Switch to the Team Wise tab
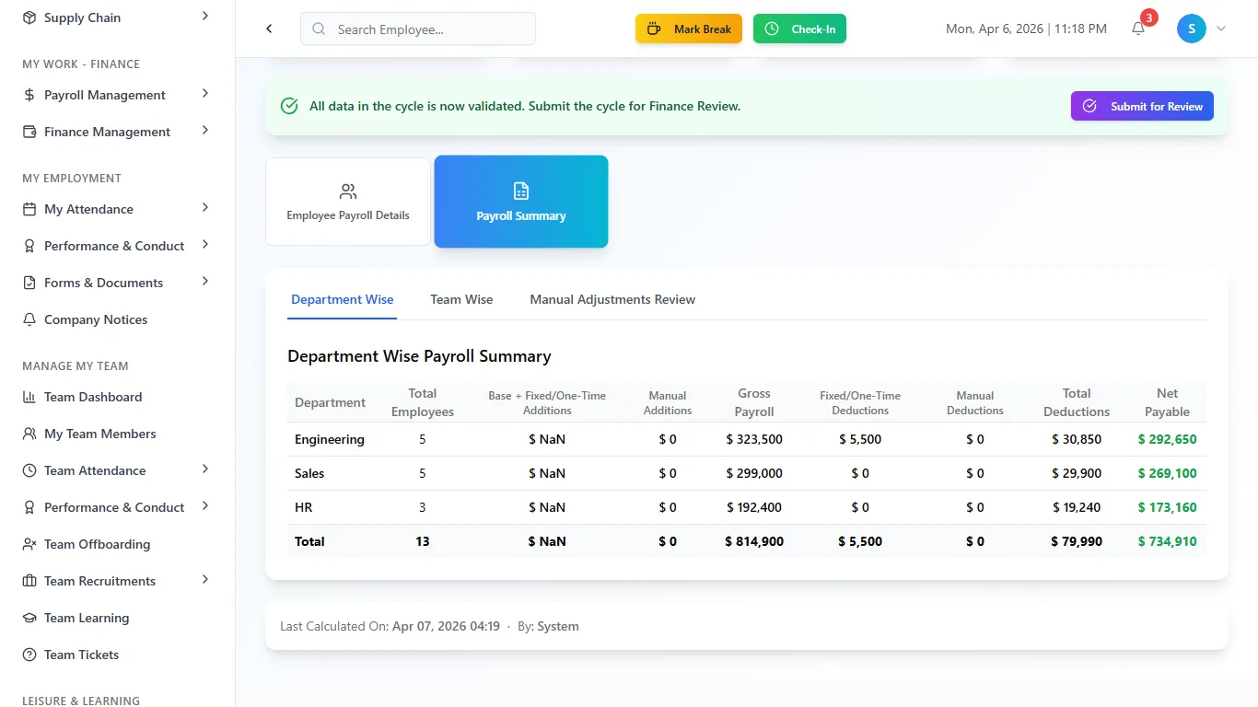 (461, 299)
